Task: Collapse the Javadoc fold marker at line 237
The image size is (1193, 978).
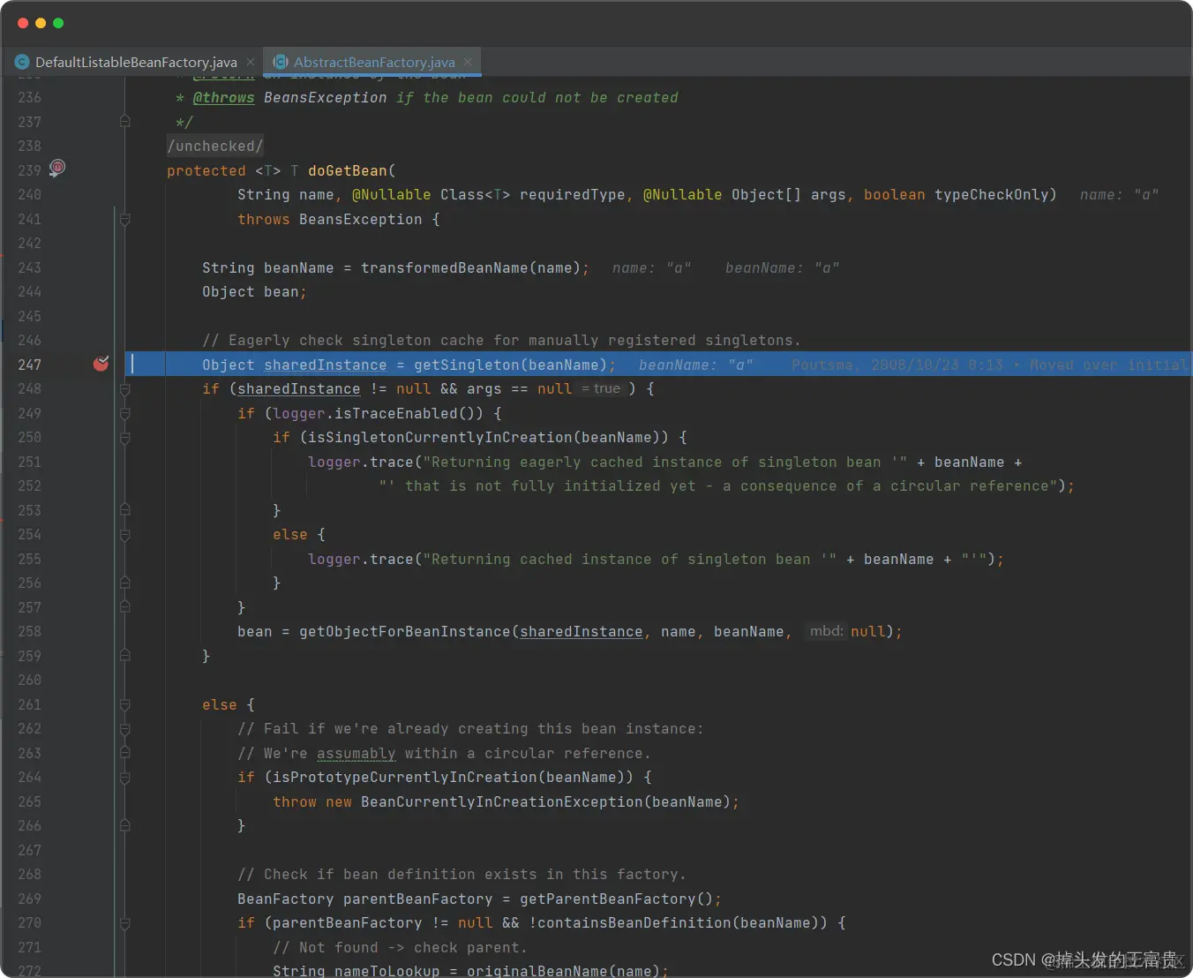Action: (x=125, y=121)
